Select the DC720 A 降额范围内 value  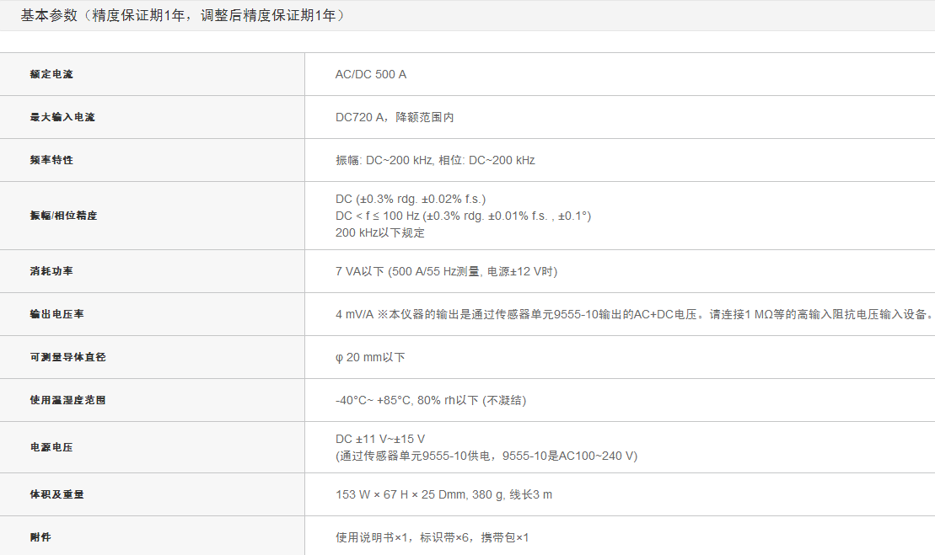(x=395, y=117)
